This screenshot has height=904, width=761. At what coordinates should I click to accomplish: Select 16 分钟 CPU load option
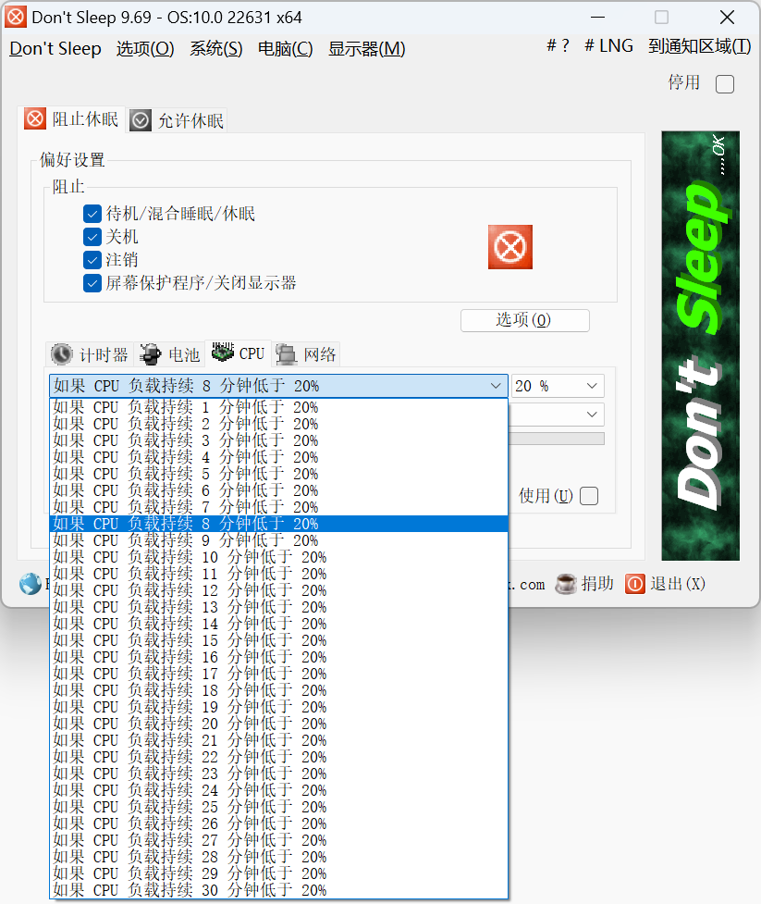point(279,657)
